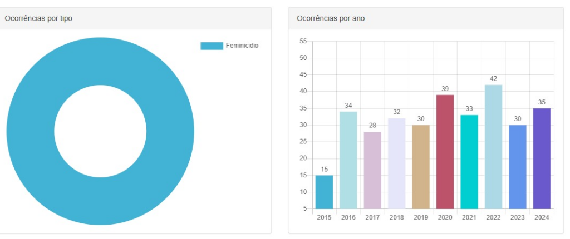Click the red 2020 bar
The height and width of the screenshot is (239, 570).
pos(445,152)
